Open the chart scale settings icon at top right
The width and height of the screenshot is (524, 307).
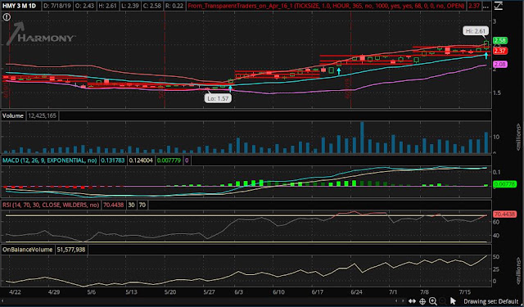[499, 6]
